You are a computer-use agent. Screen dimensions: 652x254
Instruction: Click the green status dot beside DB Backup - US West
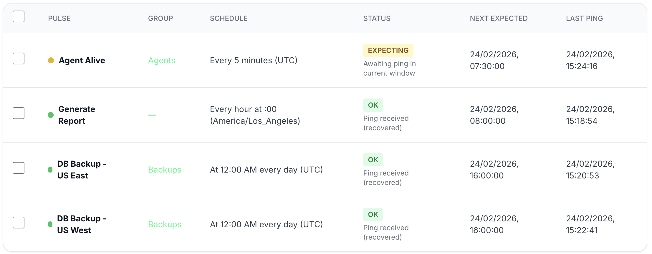pyautogui.click(x=51, y=224)
